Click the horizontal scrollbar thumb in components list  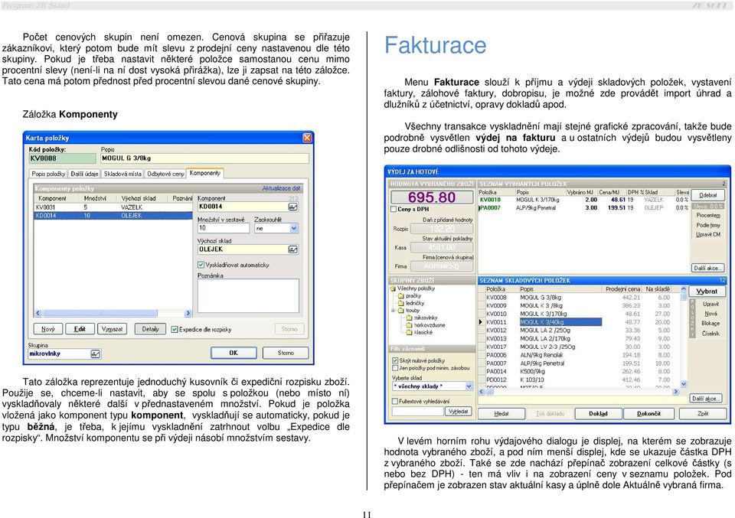click(x=100, y=314)
